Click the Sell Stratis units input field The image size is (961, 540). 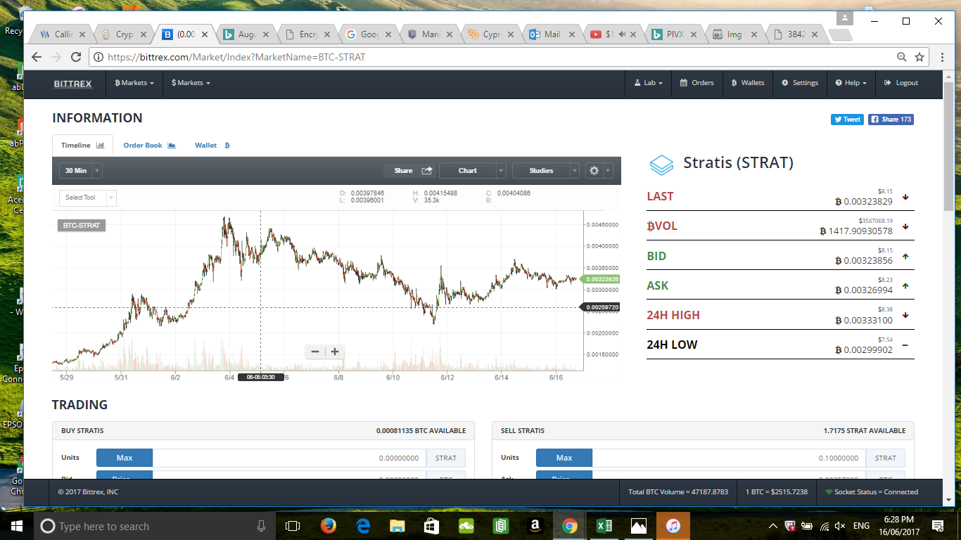[729, 458]
